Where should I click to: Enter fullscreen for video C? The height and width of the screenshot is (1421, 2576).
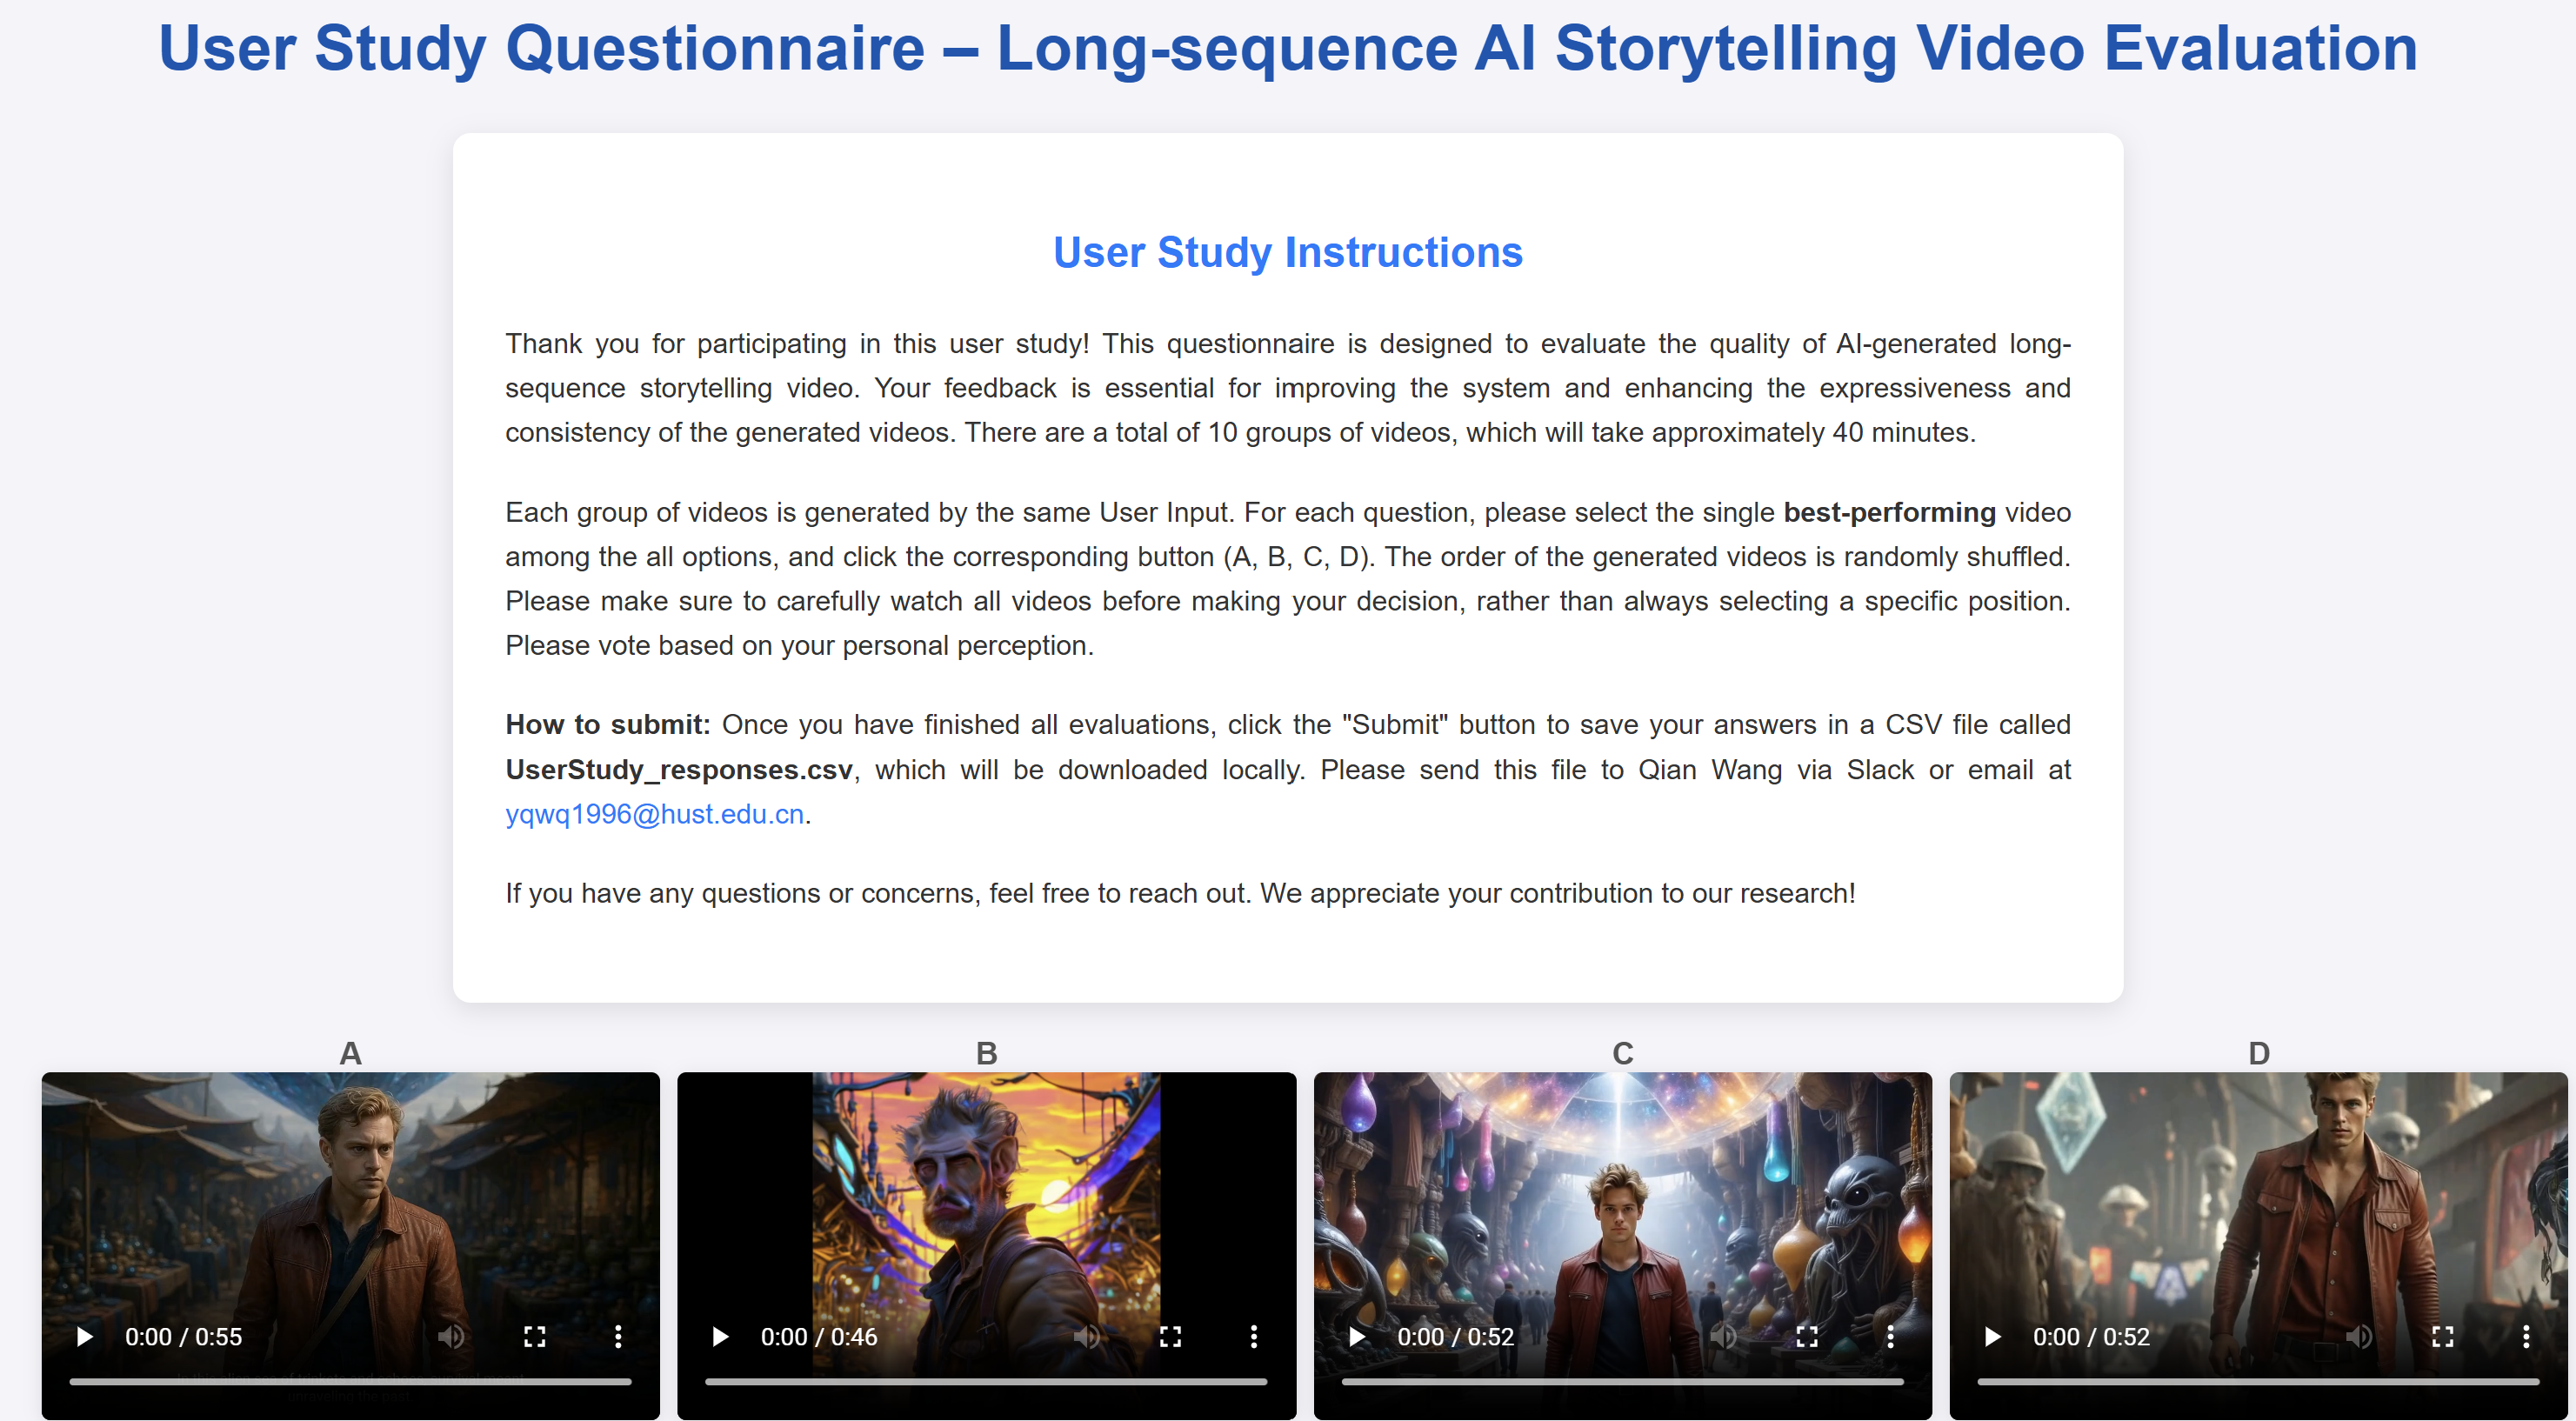coord(1807,1337)
